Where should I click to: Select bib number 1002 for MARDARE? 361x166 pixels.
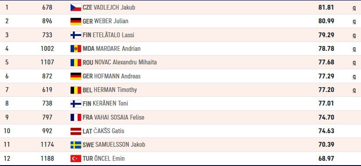click(47, 49)
